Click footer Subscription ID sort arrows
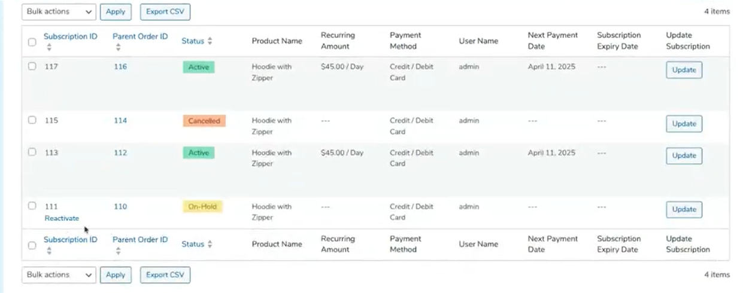The width and height of the screenshot is (743, 293). (49, 251)
